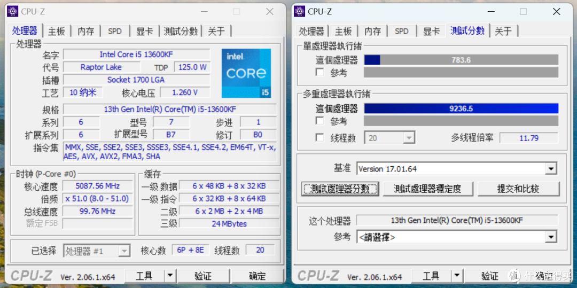577x288 pixels.
Task: Click 名字 field Intel Core i5 13600KF
Action: click(x=137, y=55)
